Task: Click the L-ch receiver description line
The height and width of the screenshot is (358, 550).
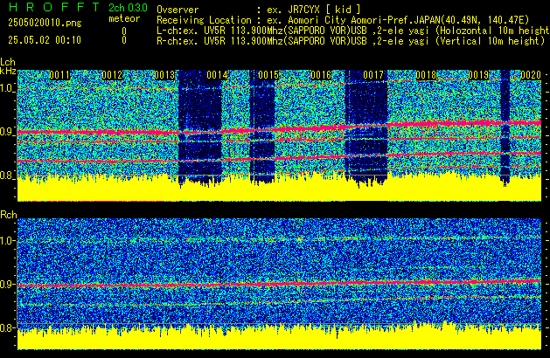Action: [353, 31]
